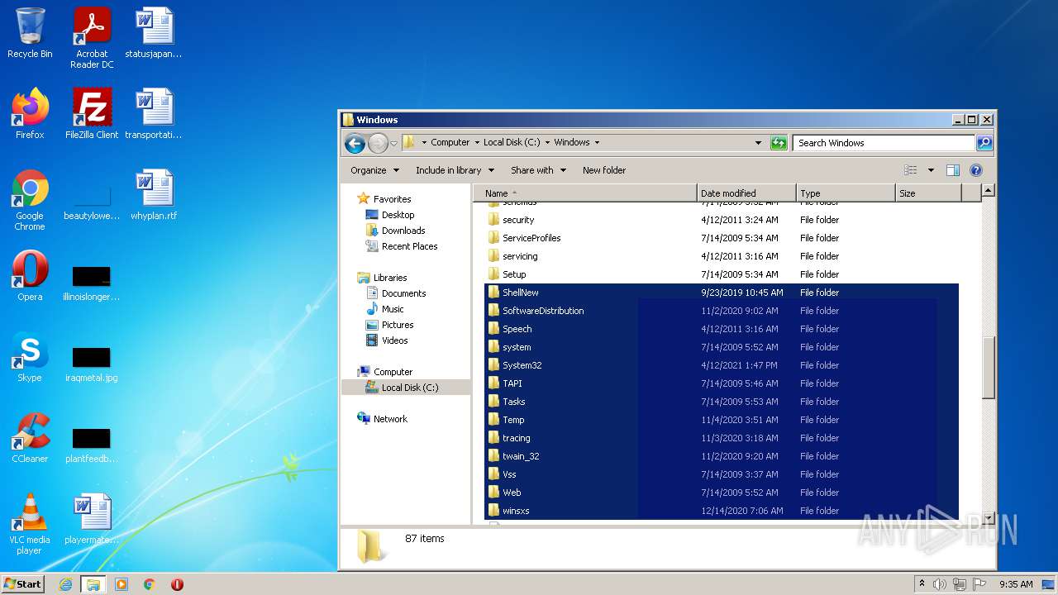Screen dimensions: 1058x595
Task: Click the Start button
Action: pyautogui.click(x=22, y=583)
